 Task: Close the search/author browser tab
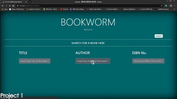[x=26, y=2]
